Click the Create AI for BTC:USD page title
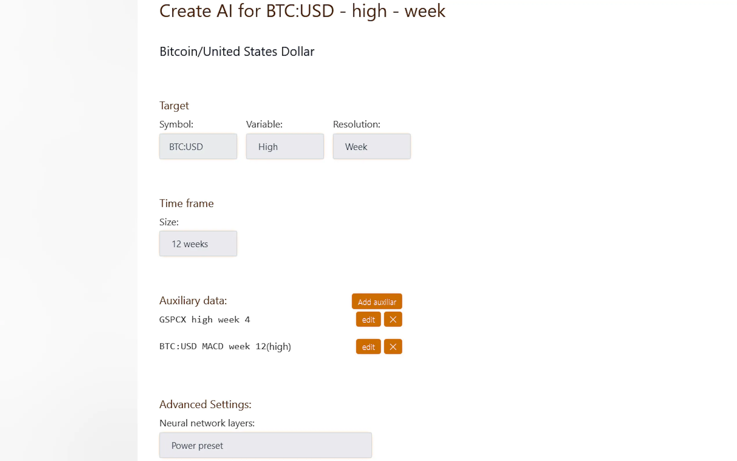The image size is (737, 461). click(x=302, y=11)
